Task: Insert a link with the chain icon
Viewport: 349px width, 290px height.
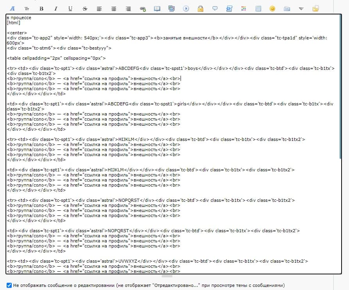Action: click(x=143, y=8)
